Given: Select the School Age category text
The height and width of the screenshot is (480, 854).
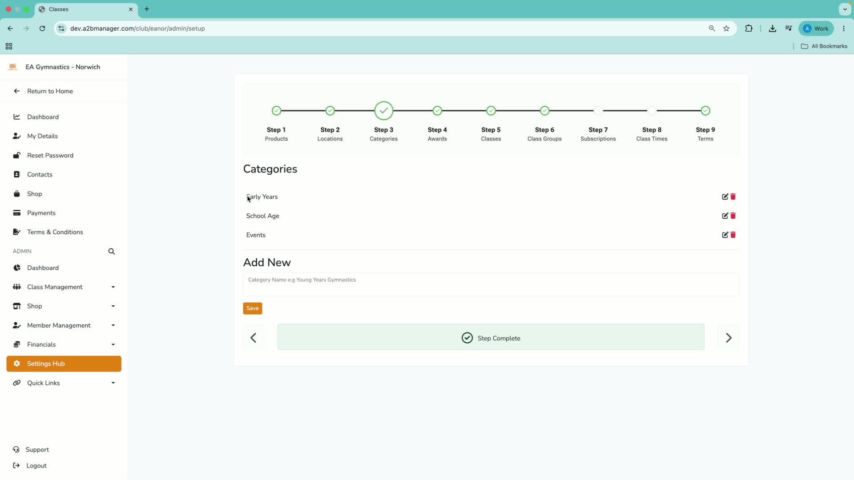Looking at the screenshot, I should click(263, 216).
